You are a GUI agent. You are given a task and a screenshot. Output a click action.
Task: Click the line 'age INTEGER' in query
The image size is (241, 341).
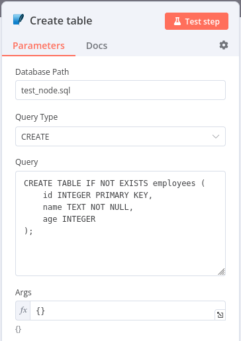(x=70, y=219)
